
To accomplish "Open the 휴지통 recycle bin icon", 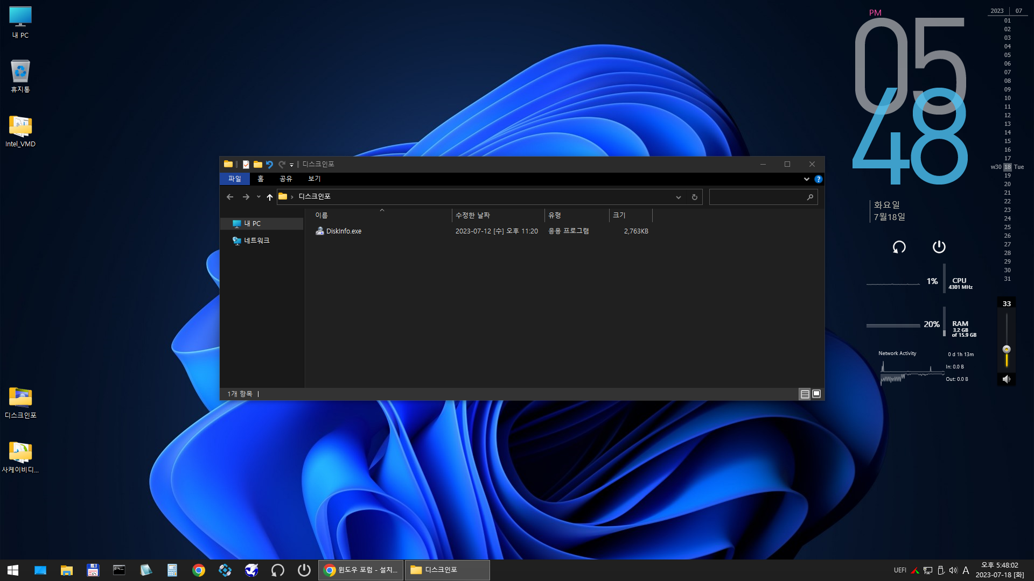I will (20, 76).
